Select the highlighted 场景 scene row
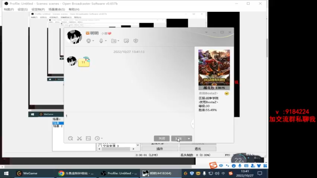Screen dimensions: 317x178 coord(58,123)
